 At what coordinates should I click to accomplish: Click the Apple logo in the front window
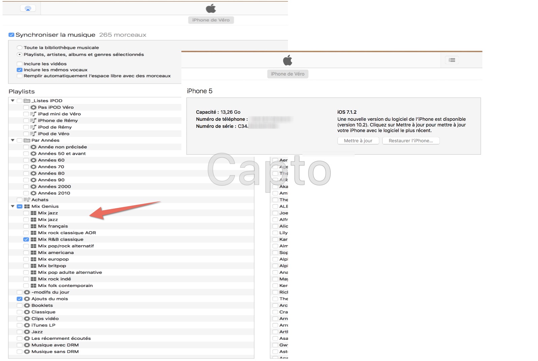[288, 61]
